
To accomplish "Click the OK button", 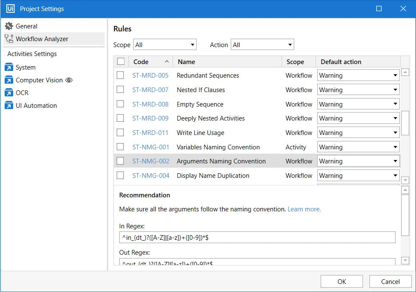I will point(342,281).
